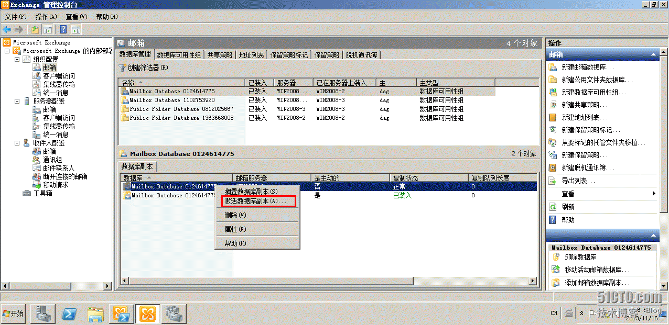Click icon beside 新建数据库可用性组 action

552,92
